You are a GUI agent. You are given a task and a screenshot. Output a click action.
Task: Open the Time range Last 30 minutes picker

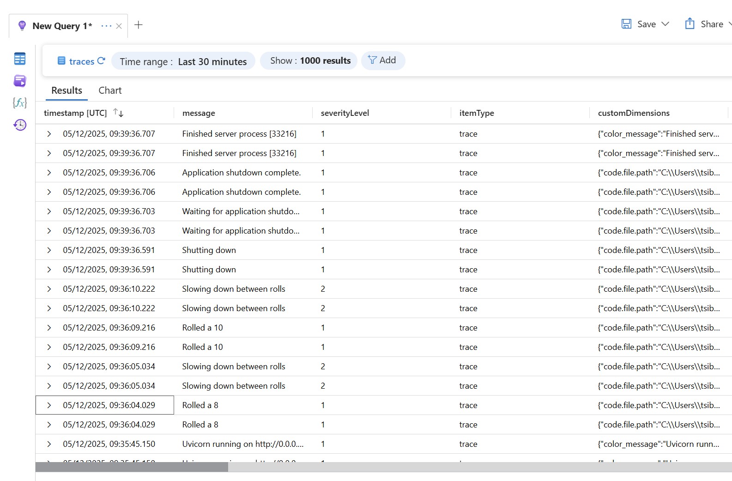(x=183, y=61)
